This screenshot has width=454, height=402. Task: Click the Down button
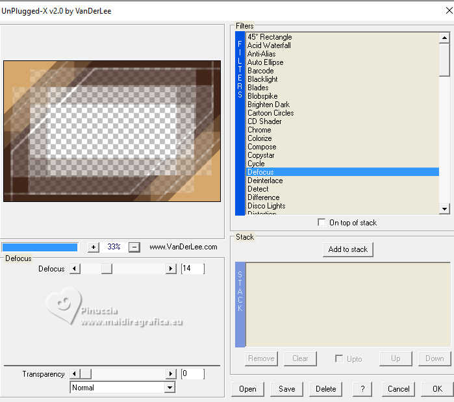tap(435, 358)
